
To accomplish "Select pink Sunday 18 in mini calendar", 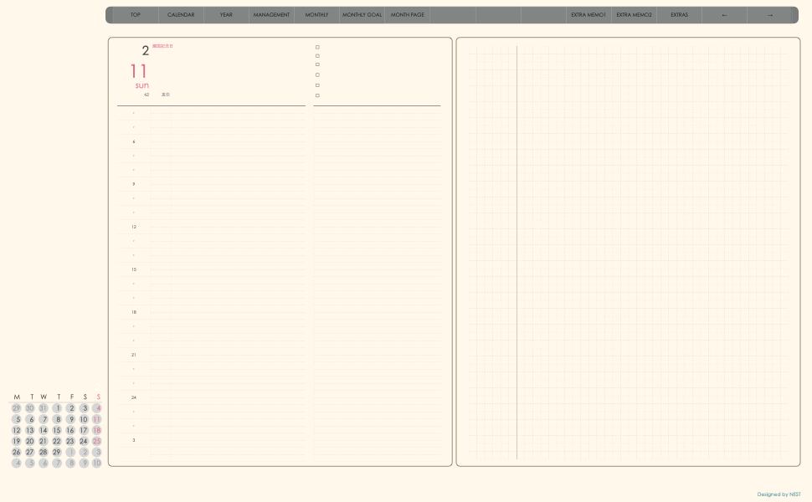I will click(x=97, y=431).
